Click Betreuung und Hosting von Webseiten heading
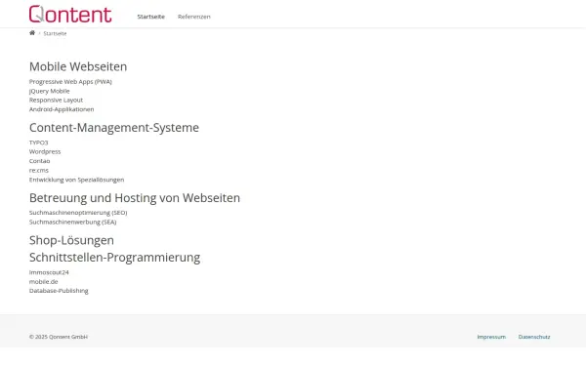 point(135,197)
